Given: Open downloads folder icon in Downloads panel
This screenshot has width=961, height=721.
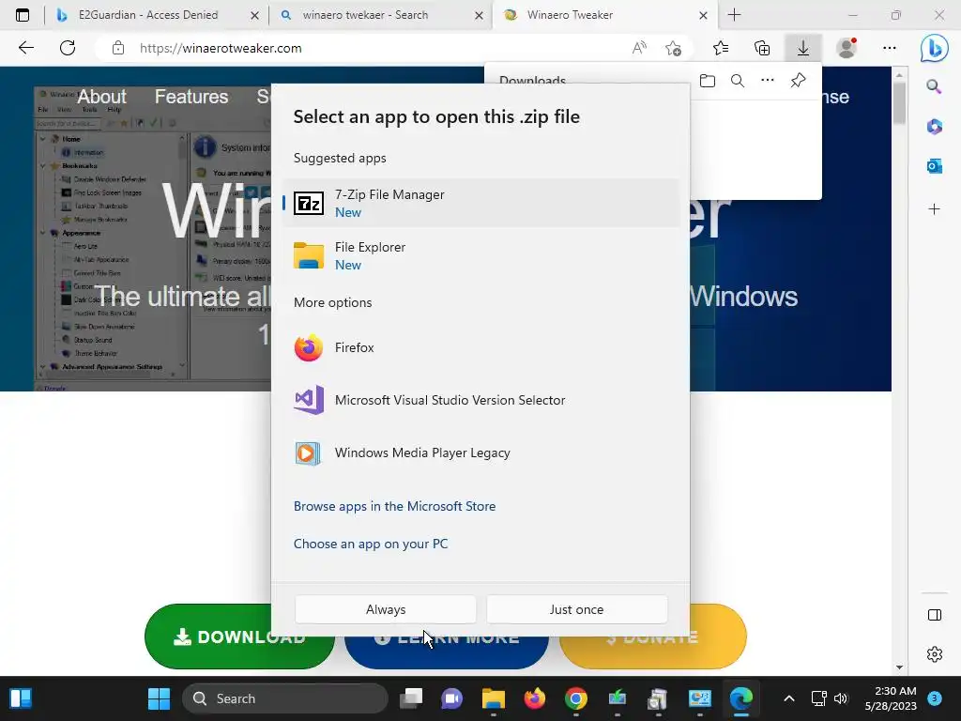Looking at the screenshot, I should [x=708, y=81].
